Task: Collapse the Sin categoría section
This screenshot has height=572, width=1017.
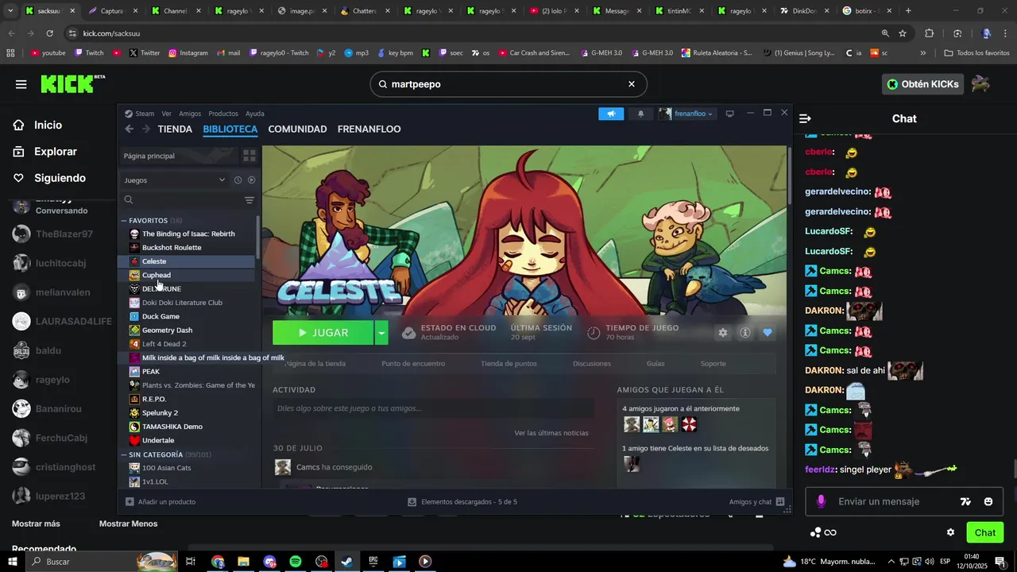Action: pyautogui.click(x=124, y=455)
